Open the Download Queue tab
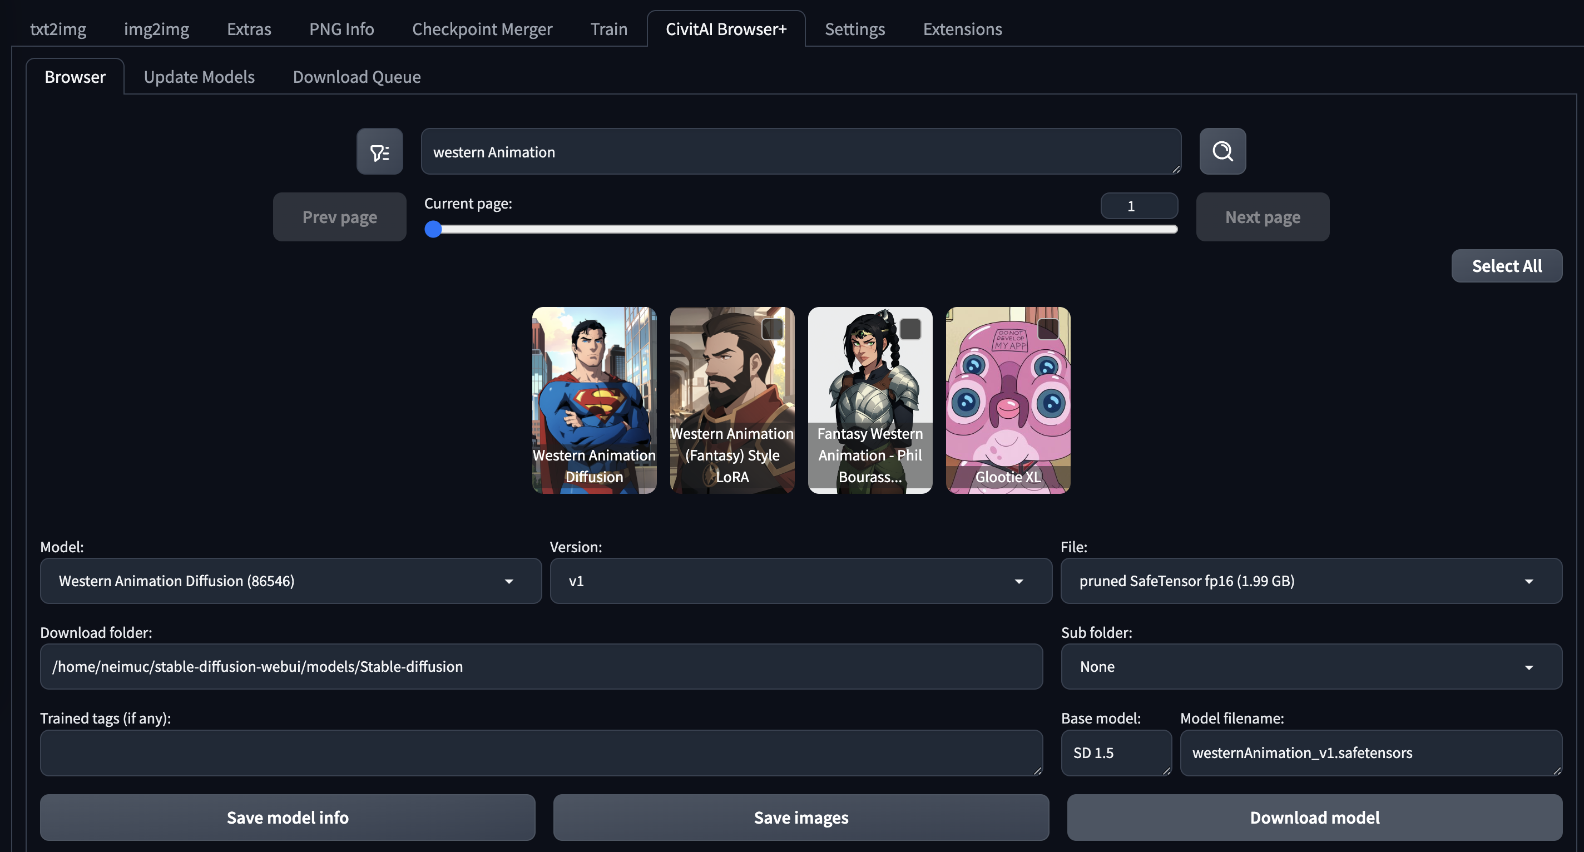The height and width of the screenshot is (852, 1584). 357,77
